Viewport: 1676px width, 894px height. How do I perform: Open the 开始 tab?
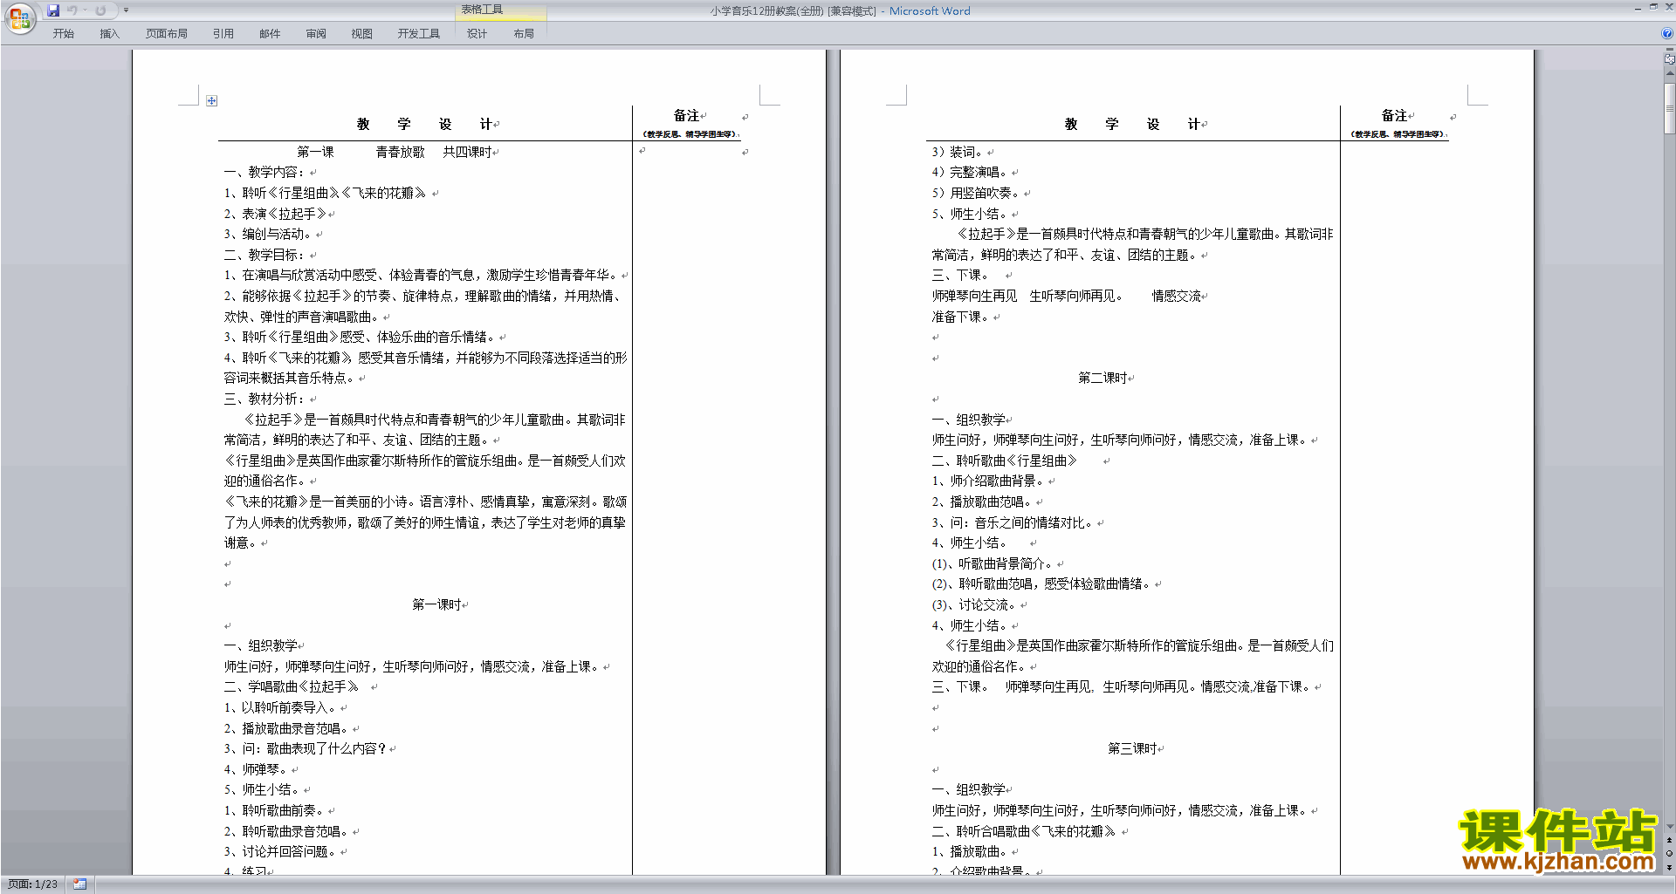click(x=64, y=33)
